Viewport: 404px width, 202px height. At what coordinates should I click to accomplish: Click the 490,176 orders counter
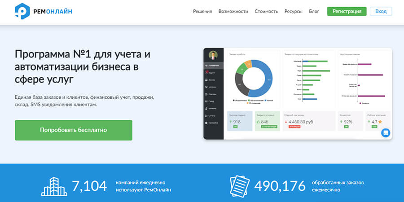click(280, 186)
